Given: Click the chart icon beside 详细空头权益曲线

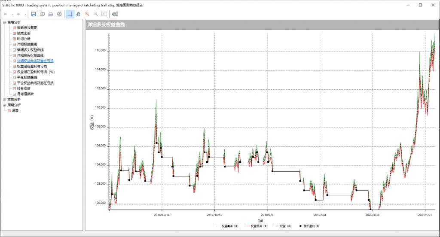Looking at the screenshot, I should point(14,55).
